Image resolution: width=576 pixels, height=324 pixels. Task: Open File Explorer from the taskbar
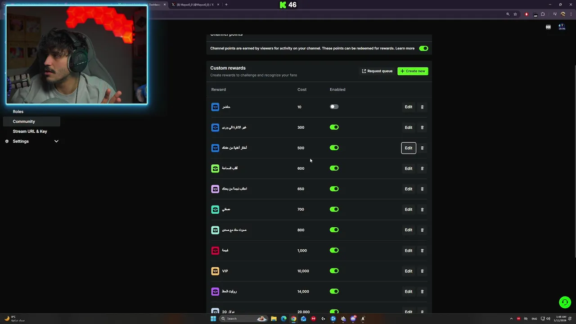(274, 319)
